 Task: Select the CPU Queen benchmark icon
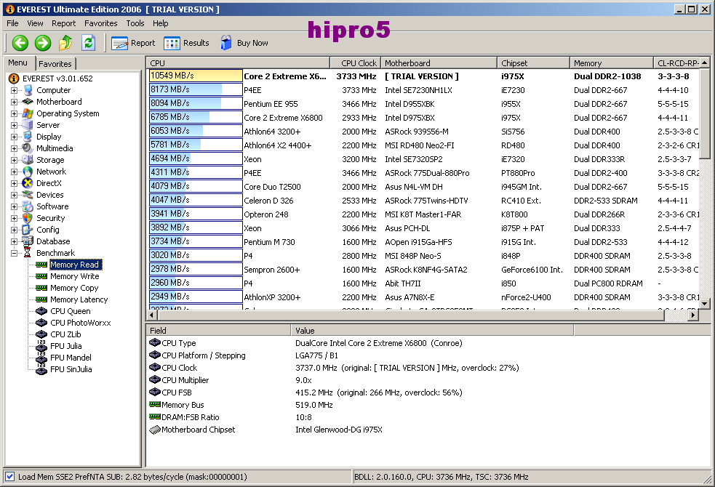pos(41,311)
